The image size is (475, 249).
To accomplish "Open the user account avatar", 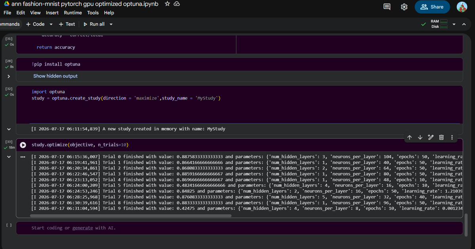I will coord(462,7).
